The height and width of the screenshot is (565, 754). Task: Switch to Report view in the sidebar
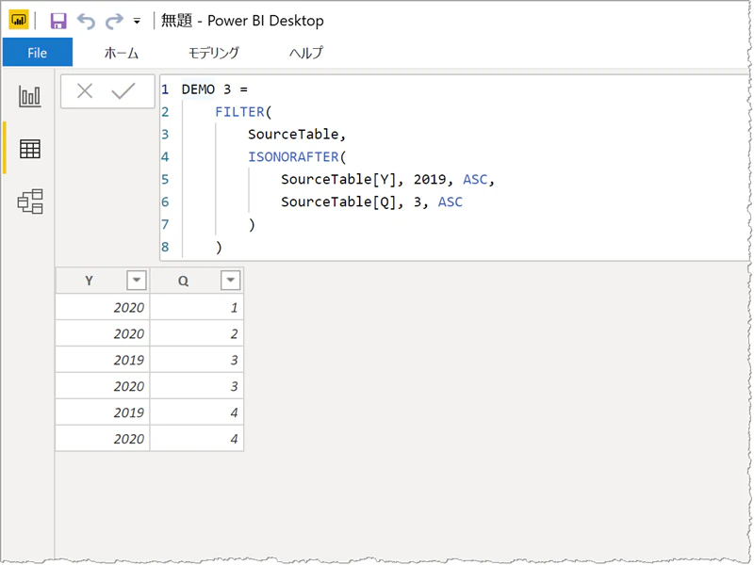pyautogui.click(x=30, y=96)
